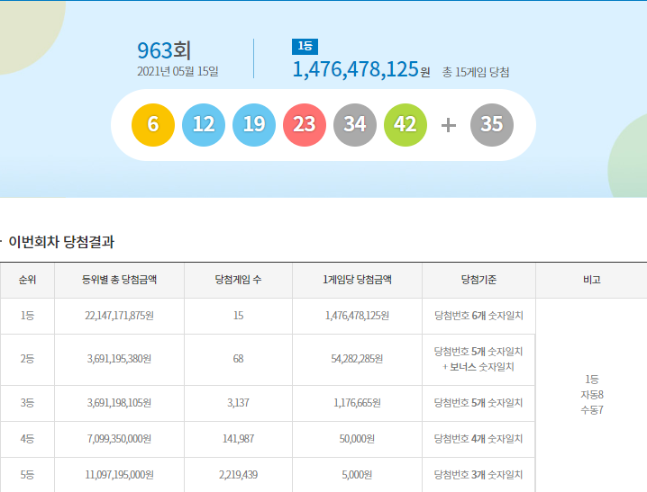The width and height of the screenshot is (647, 492).
Task: Click the 총 15게임 당첨 text
Action: [476, 73]
